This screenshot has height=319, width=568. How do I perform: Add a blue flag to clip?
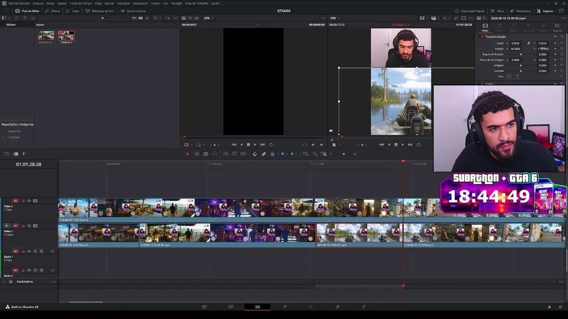click(x=282, y=154)
